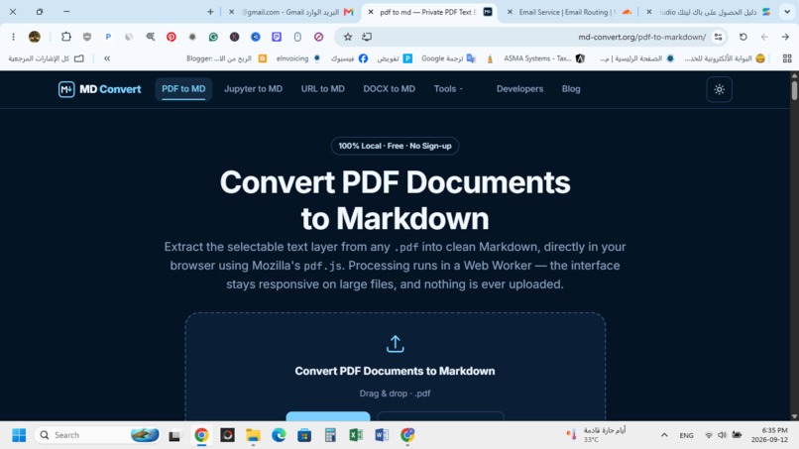The width and height of the screenshot is (799, 449).
Task: Click the Grammarly extension icon
Action: (213, 37)
